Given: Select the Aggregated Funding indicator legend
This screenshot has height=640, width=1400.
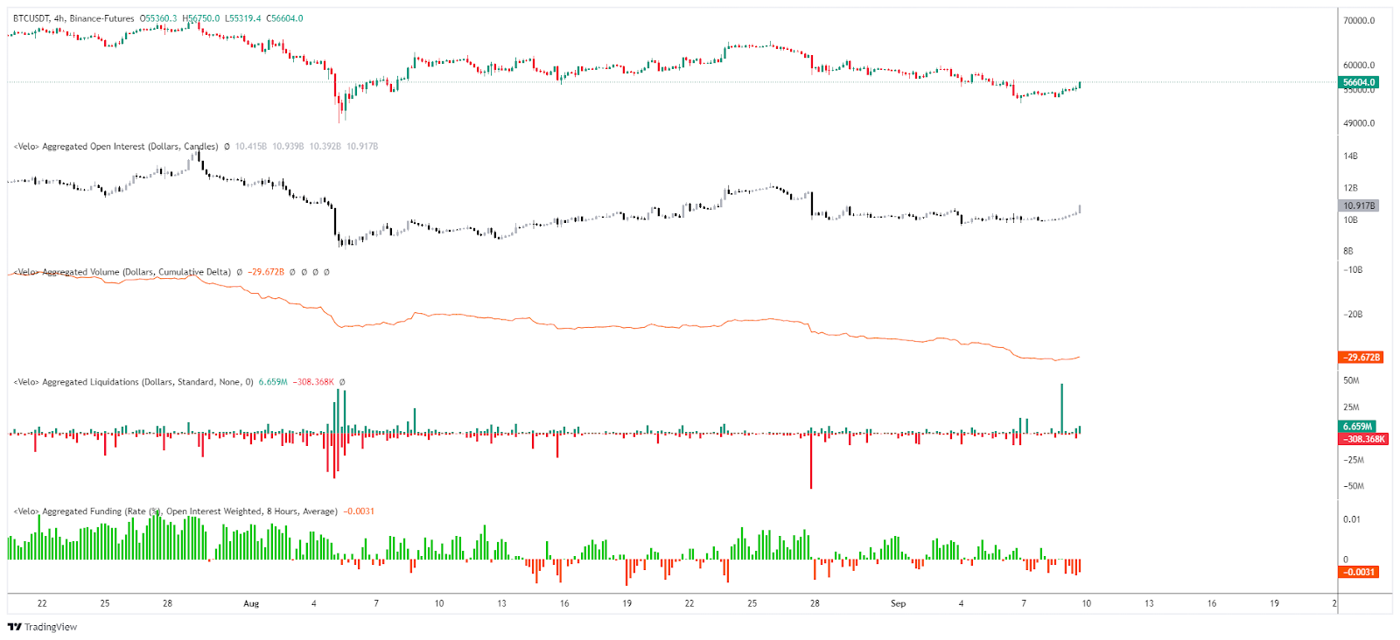Looking at the screenshot, I should [175, 511].
